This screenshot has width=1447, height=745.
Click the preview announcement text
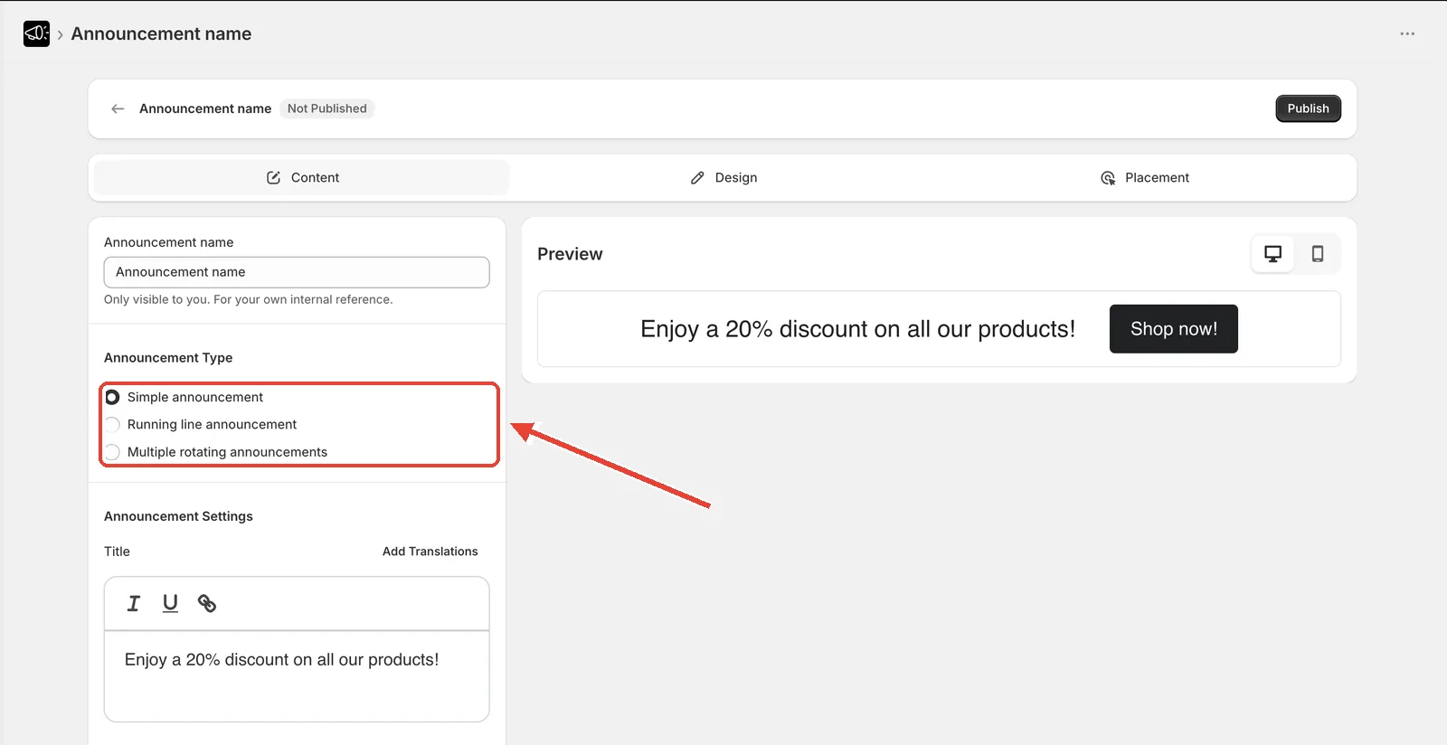tap(857, 329)
